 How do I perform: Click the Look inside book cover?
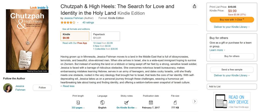27,40
